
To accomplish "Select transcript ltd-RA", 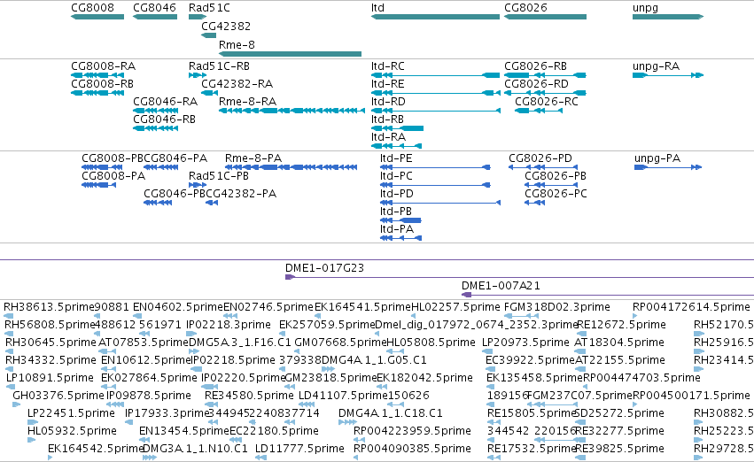I will (396, 146).
